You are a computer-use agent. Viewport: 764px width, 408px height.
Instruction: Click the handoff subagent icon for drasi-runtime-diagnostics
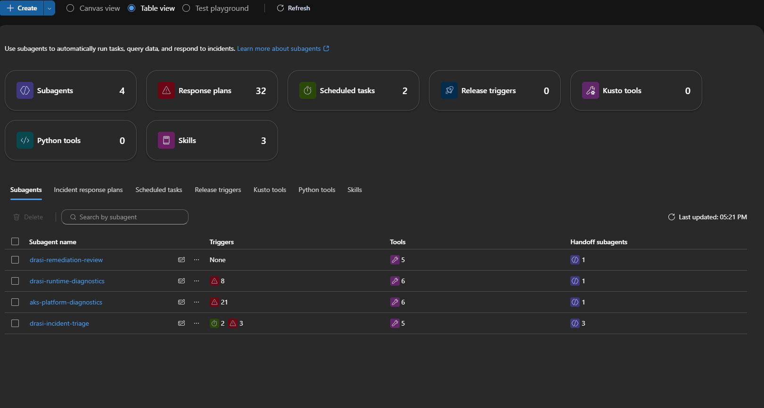(575, 281)
